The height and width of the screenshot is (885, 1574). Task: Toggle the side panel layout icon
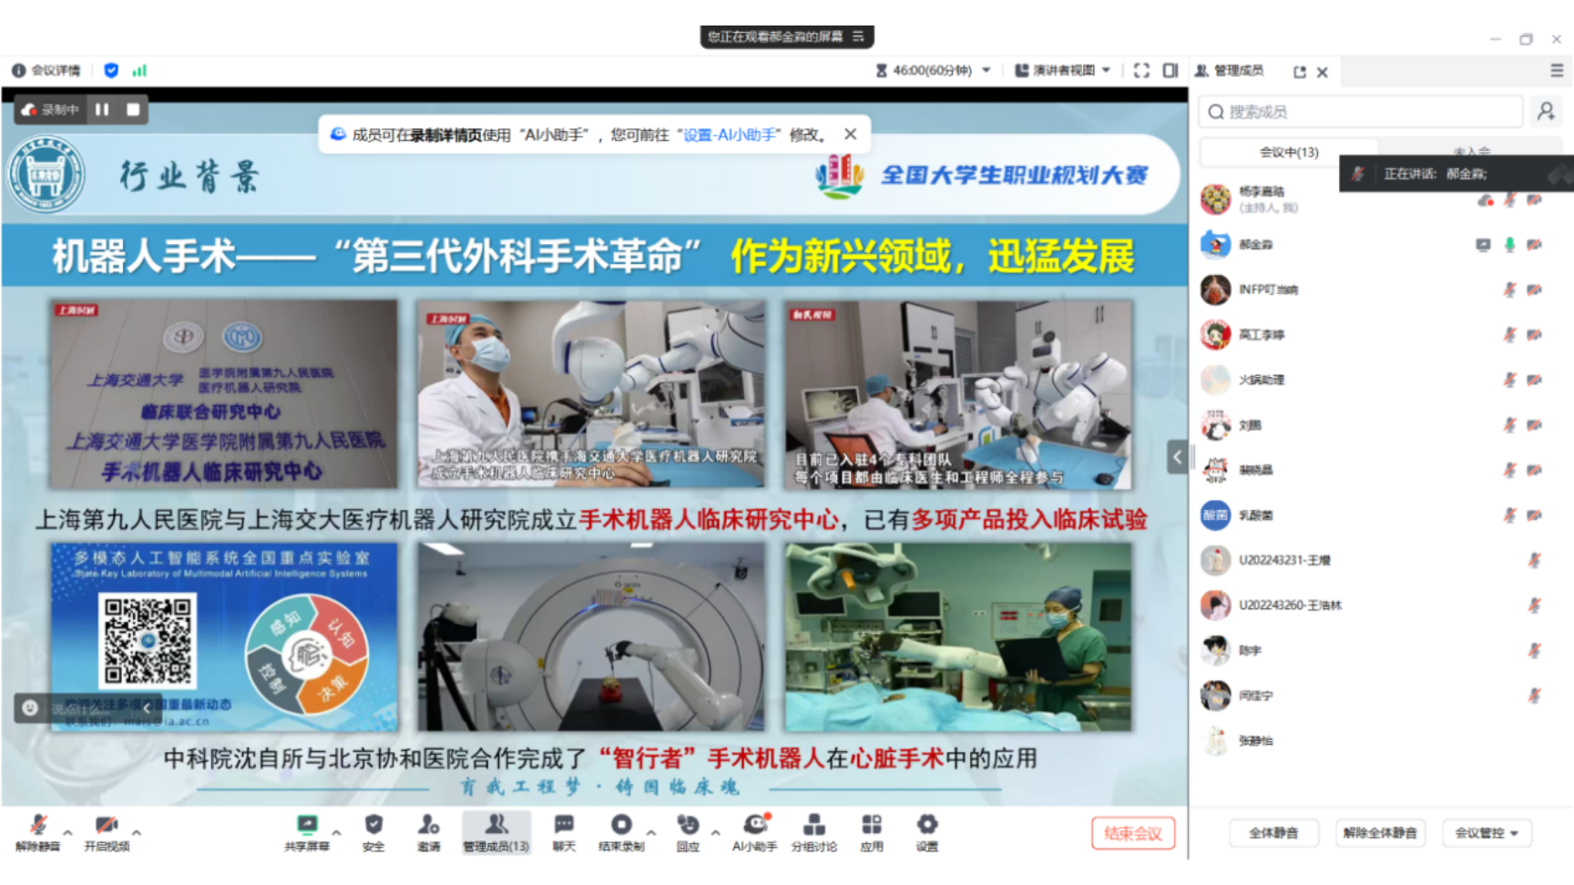point(1170,70)
